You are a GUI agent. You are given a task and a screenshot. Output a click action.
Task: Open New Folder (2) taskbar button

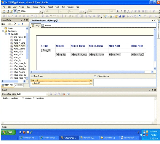click(109, 138)
